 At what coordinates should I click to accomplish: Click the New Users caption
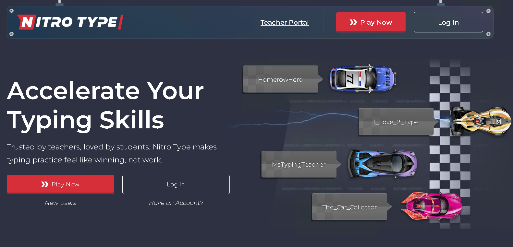coord(60,203)
